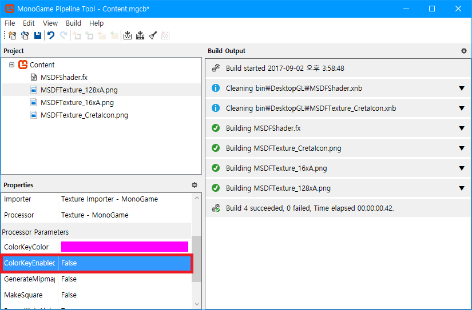Click the MSDFTexture_16xA.png image icon
The height and width of the screenshot is (310, 472).
coord(34,102)
